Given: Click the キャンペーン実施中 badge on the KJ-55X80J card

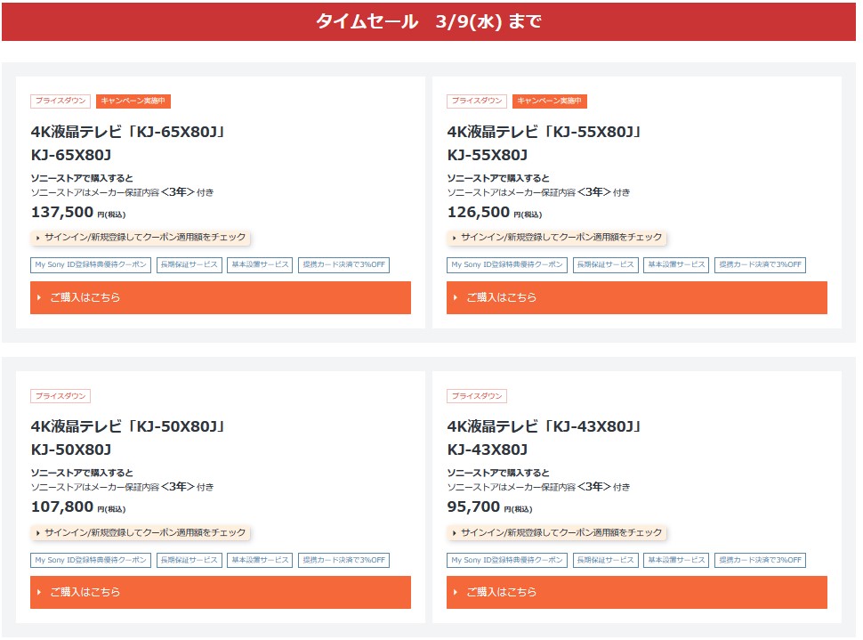Looking at the screenshot, I should (x=549, y=101).
